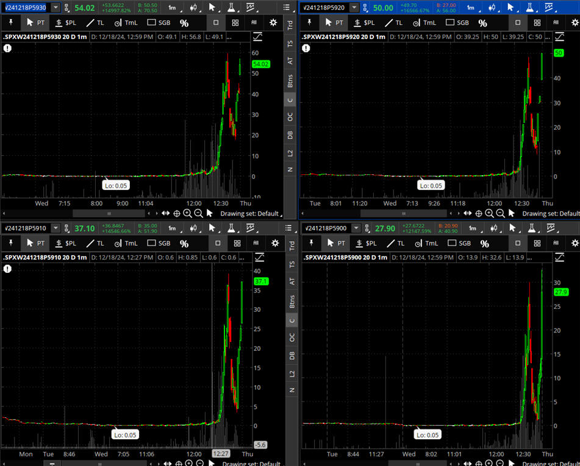Click horizontal scrollbar thumb under P5930 chart

tap(109, 213)
